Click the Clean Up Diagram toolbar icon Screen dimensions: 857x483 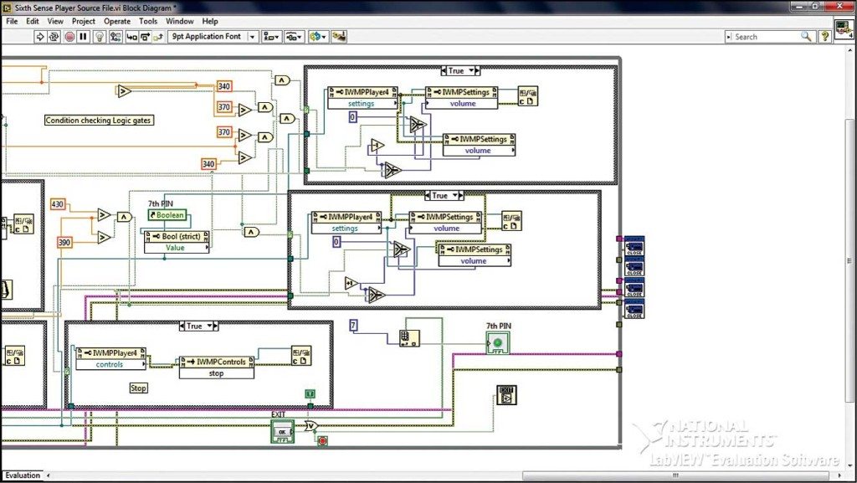338,36
